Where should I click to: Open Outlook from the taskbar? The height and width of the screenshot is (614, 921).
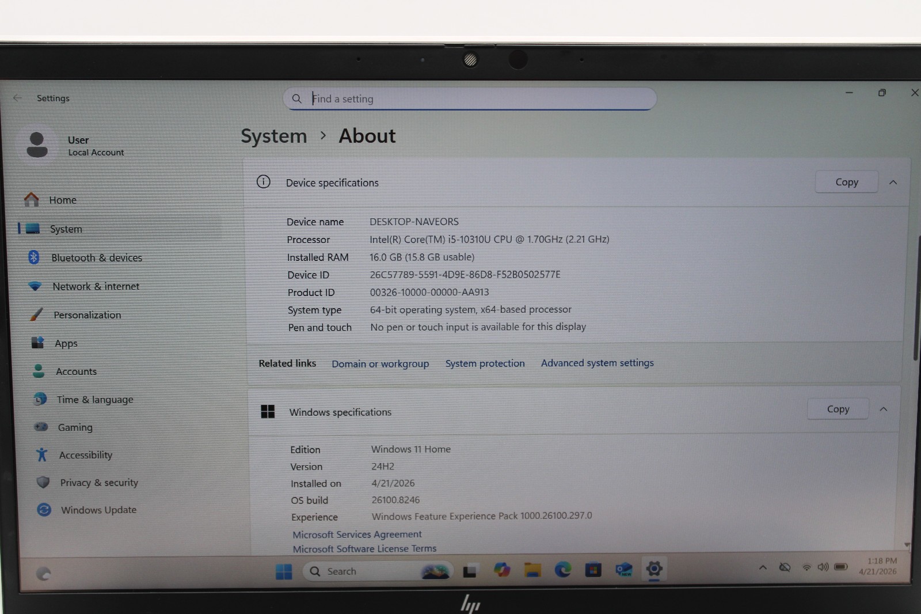(624, 570)
